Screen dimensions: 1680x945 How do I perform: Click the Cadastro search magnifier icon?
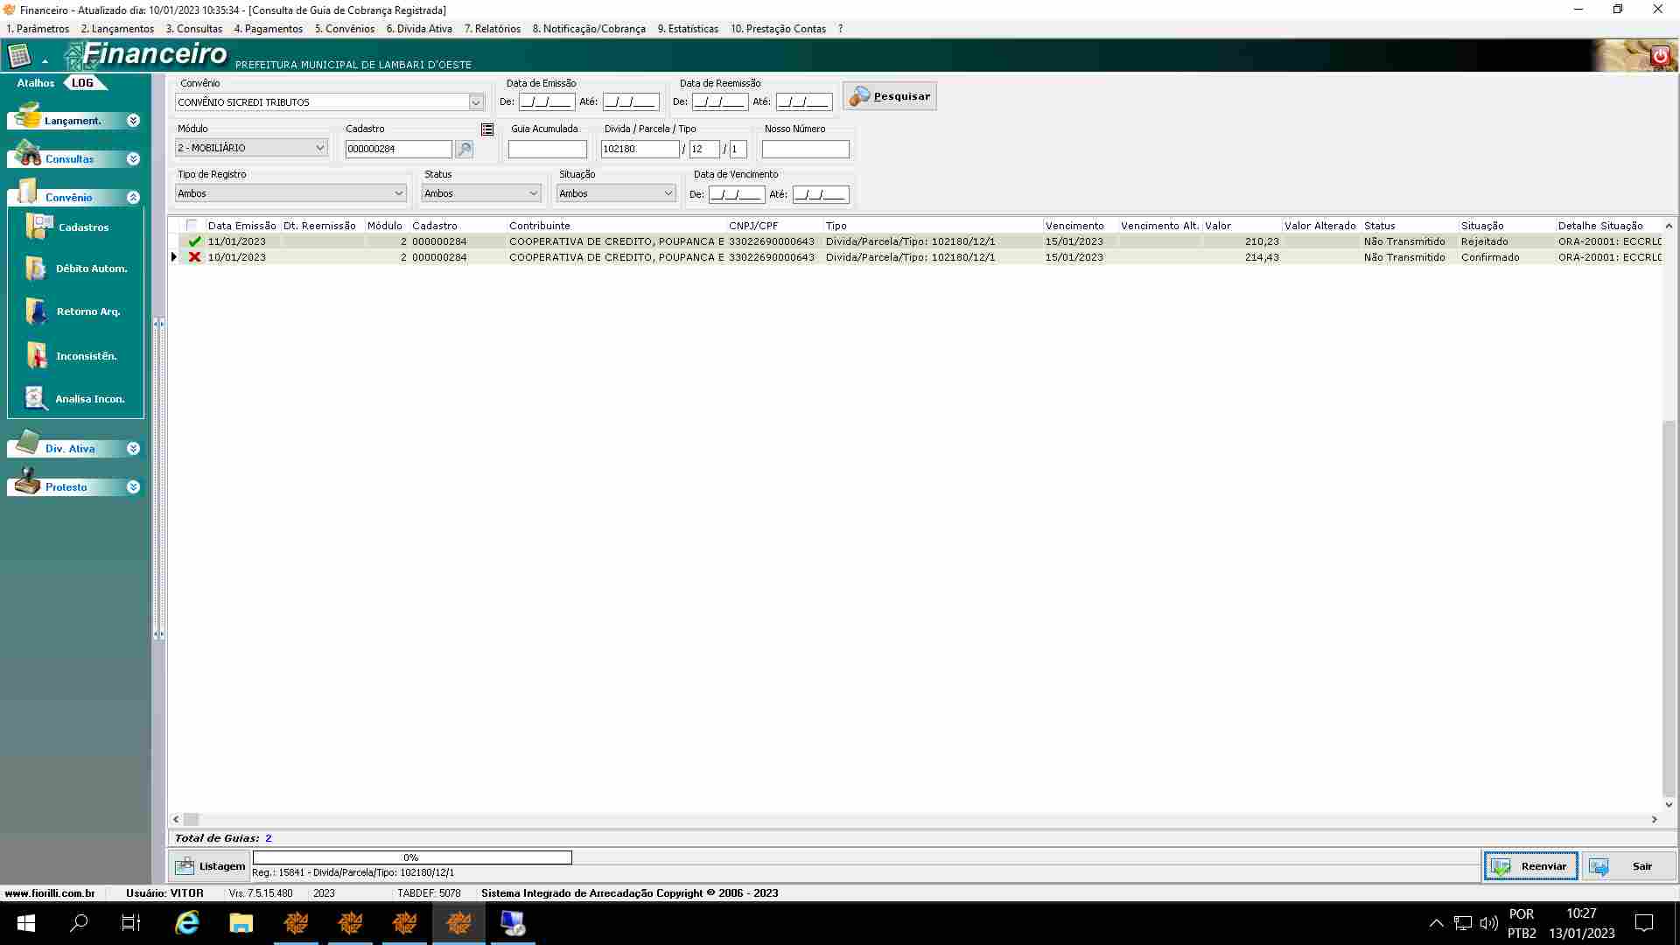(465, 150)
